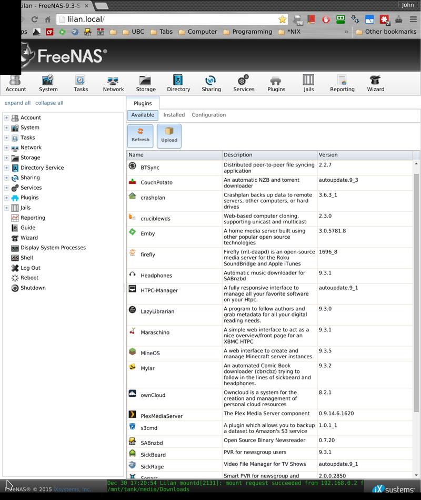Screen dimensions: 421x500
Task: Select the Plugins panel tab
Action: click(x=143, y=103)
